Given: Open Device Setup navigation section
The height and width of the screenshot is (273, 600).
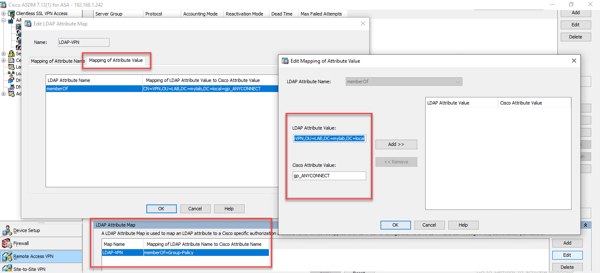Looking at the screenshot, I should 41,230.
